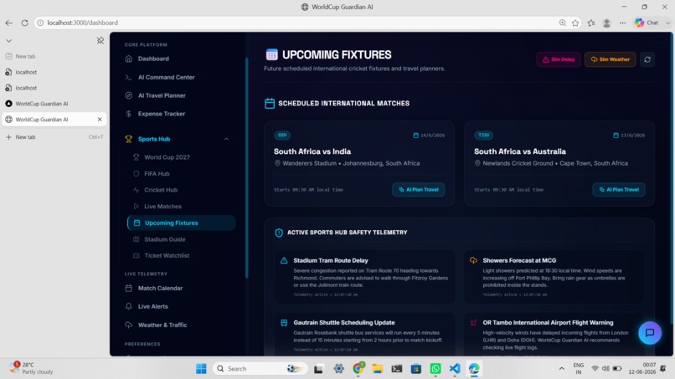Click Newlands Cricket Ground location pin icon
The height and width of the screenshot is (379, 675).
point(477,163)
